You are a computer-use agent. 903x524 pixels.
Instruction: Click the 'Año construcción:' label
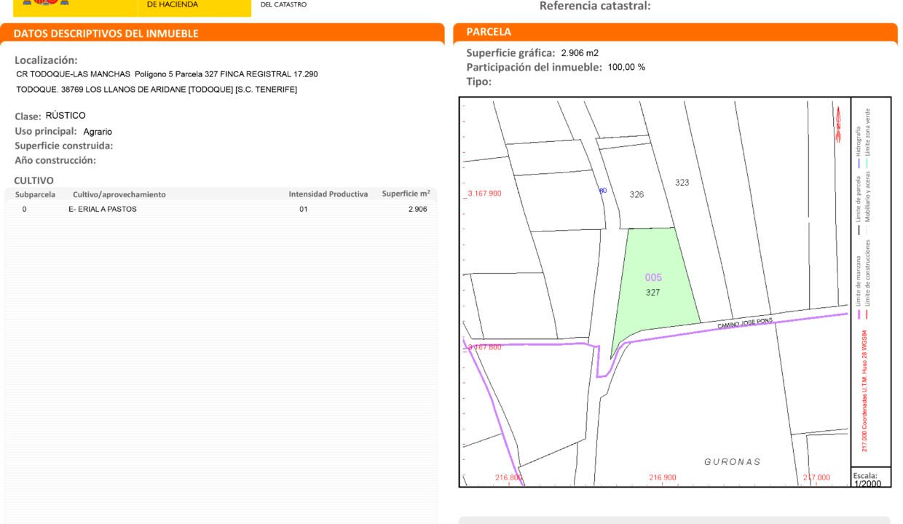55,160
